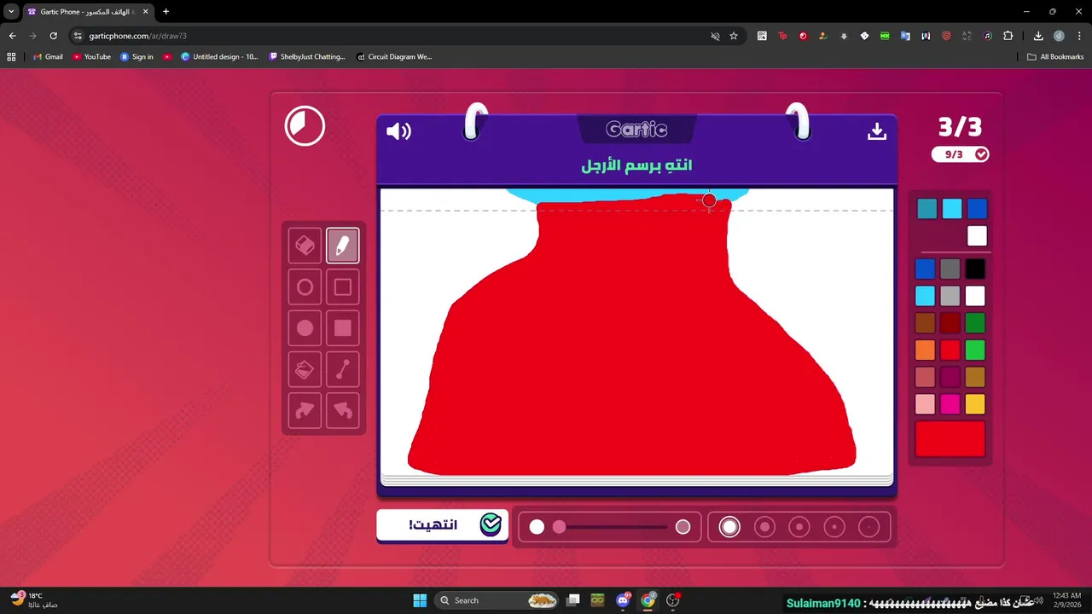Open the Sign in bookmark
Image resolution: width=1092 pixels, height=614 pixels.
point(136,57)
